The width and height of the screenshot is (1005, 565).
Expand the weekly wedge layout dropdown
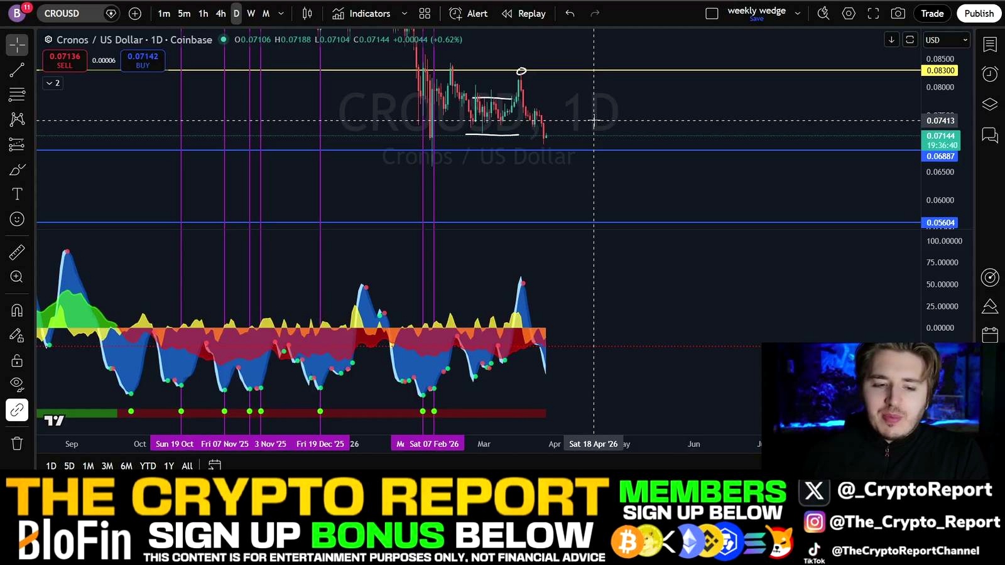point(798,13)
